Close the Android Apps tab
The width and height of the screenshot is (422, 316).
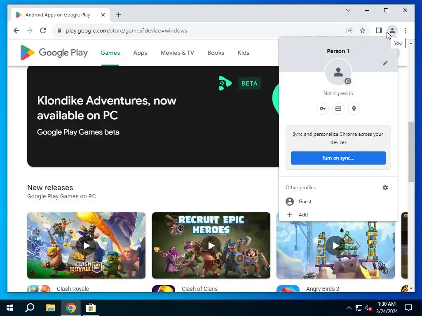[103, 15]
